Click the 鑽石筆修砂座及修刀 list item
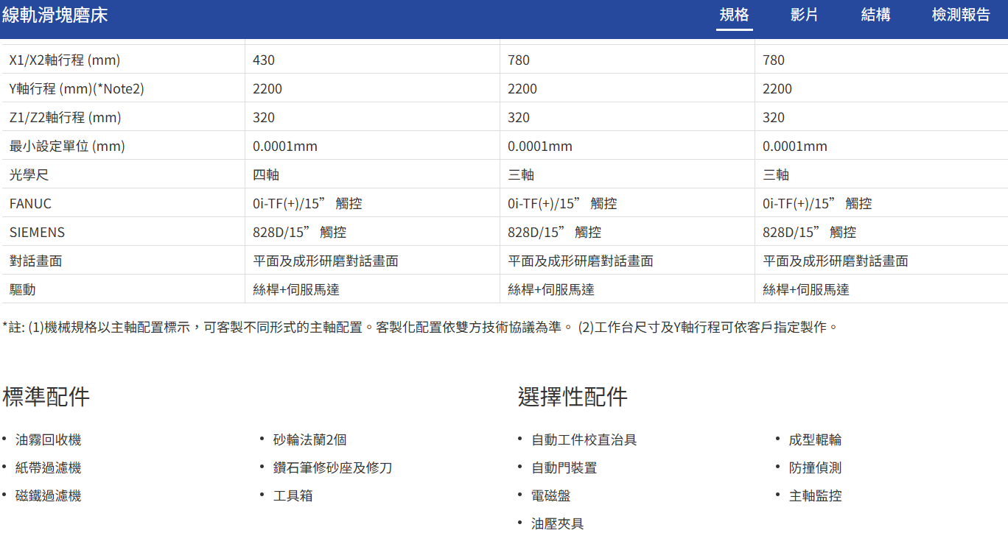Screen dimensions: 1008x544 click(x=332, y=468)
